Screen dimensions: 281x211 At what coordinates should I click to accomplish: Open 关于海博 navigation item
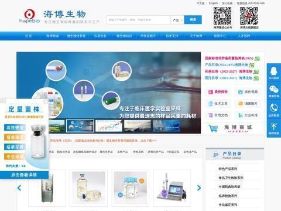[196, 36]
